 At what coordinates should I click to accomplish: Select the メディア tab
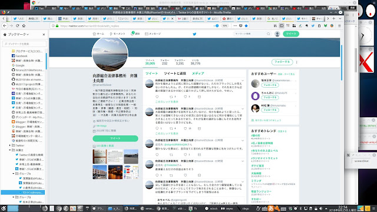pos(198,73)
